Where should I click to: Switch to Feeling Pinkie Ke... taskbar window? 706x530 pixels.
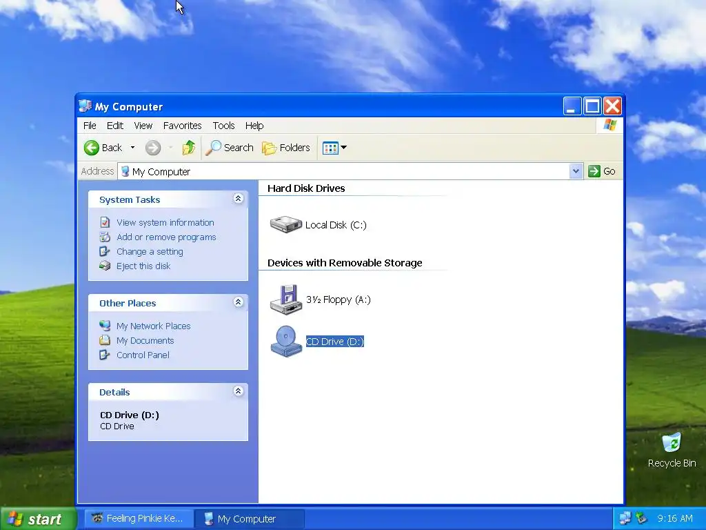139,519
